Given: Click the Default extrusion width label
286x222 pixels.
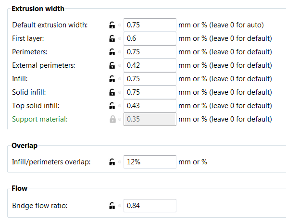Looking at the screenshot, I should (x=50, y=25).
